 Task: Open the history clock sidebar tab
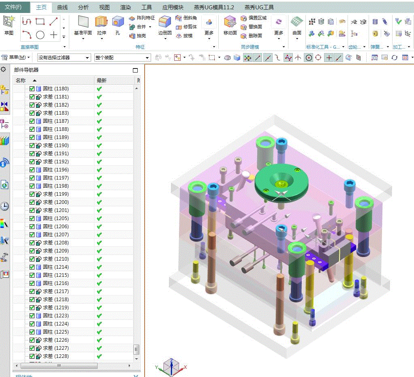(4, 206)
